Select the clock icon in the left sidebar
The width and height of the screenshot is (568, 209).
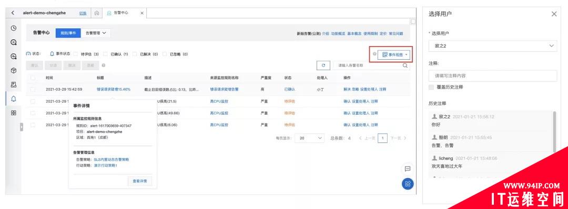point(13,28)
